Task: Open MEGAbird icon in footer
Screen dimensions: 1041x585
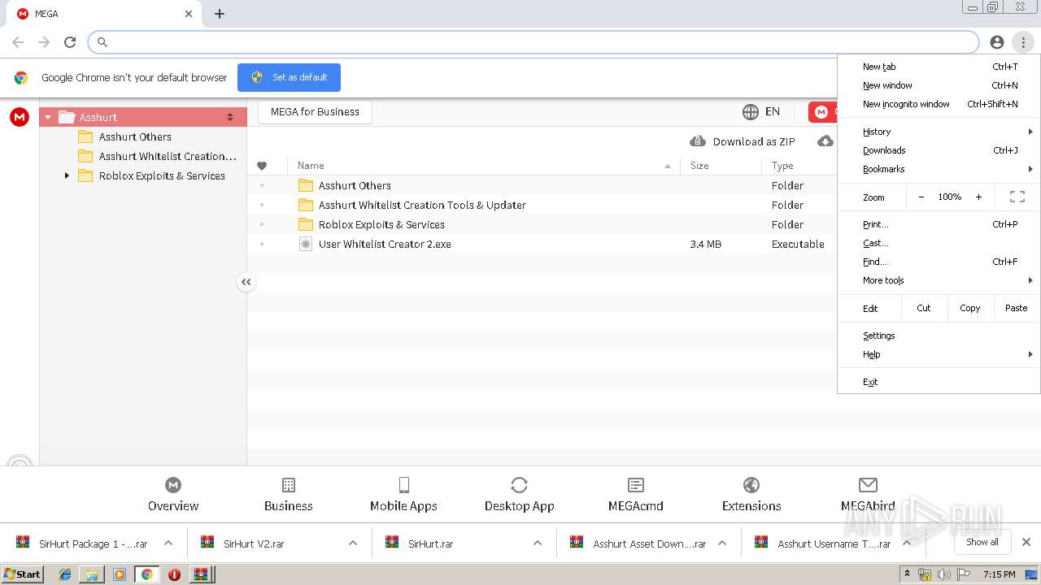Action: (868, 485)
